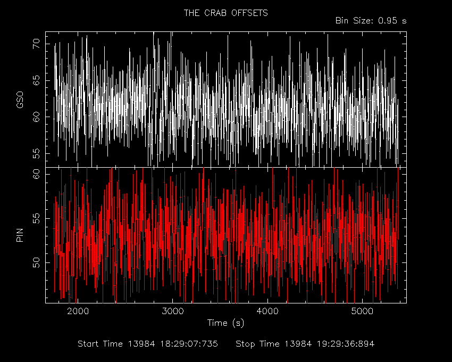The height and width of the screenshot is (362, 452).
Task: Click the 2000 tick label on time axis
Action: pyautogui.click(x=78, y=311)
